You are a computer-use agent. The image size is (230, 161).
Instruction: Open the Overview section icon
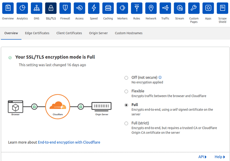(x=8, y=8)
